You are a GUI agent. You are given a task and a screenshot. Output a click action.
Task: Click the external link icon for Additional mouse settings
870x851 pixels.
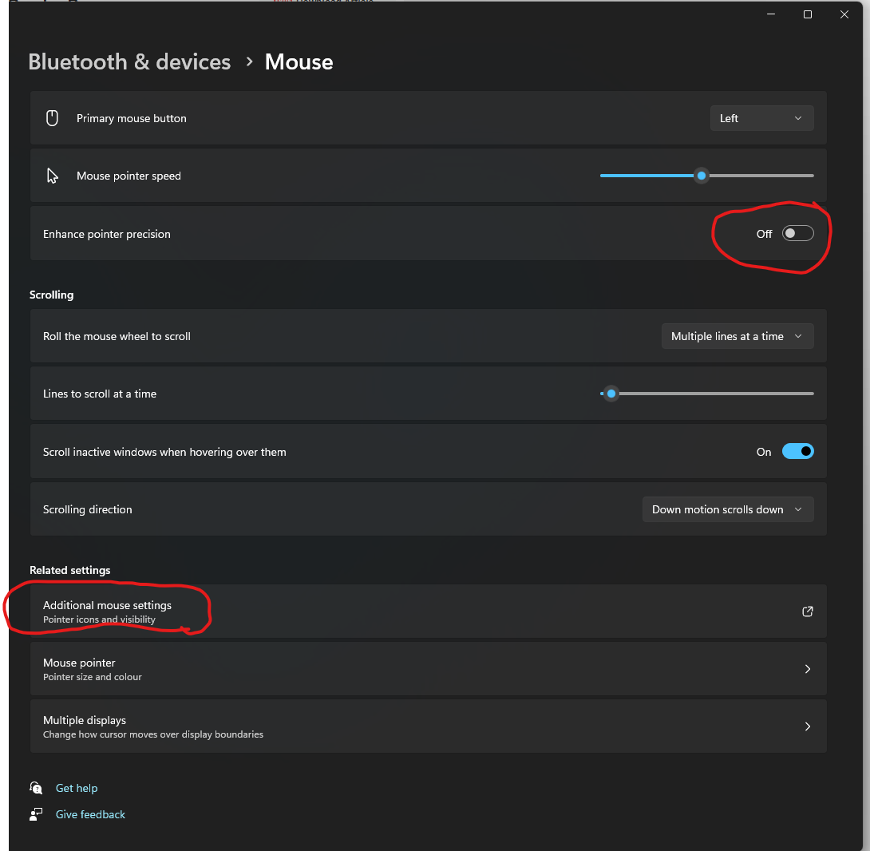coord(807,612)
